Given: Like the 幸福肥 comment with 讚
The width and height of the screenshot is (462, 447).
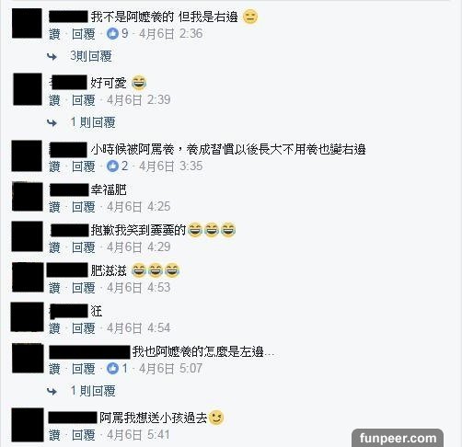Looking at the screenshot, I should [x=54, y=207].
